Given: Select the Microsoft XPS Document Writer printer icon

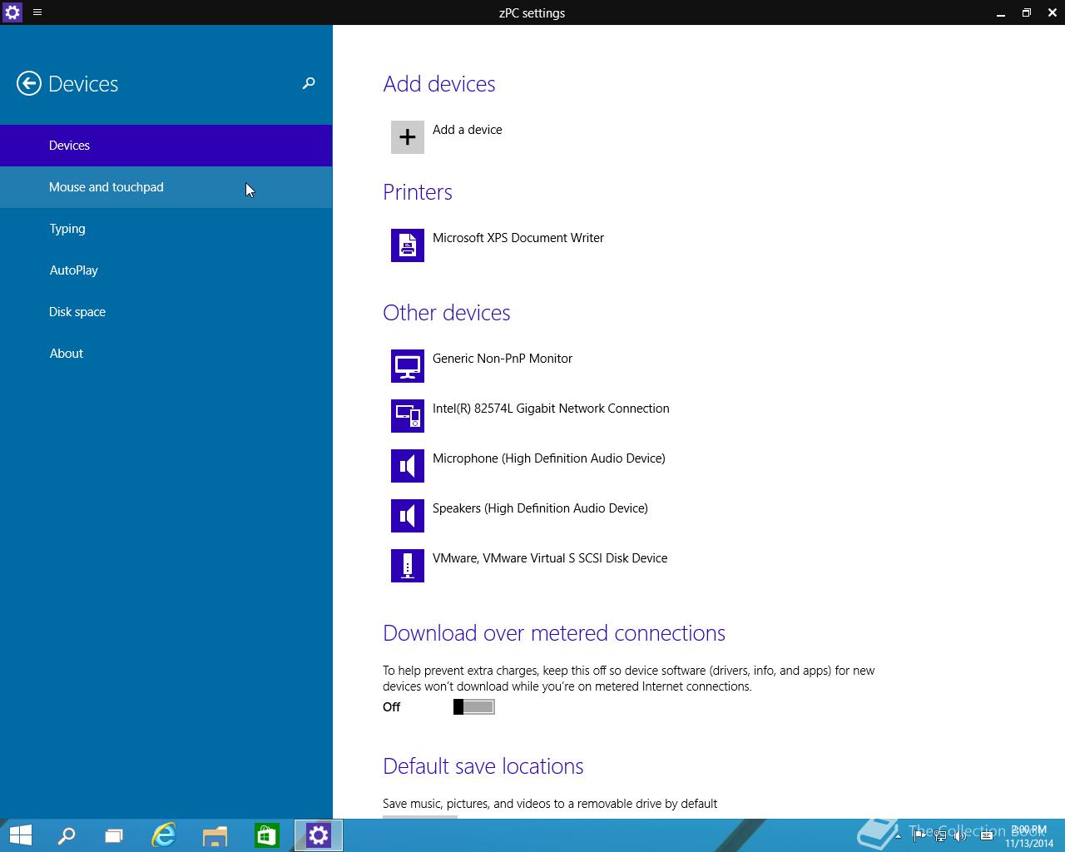Looking at the screenshot, I should click(408, 245).
